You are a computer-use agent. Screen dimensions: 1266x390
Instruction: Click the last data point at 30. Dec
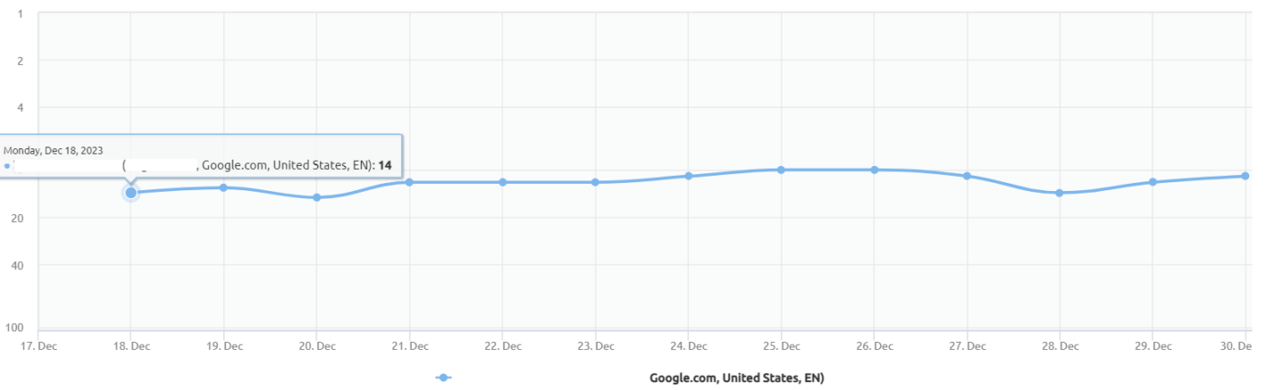pos(1246,176)
